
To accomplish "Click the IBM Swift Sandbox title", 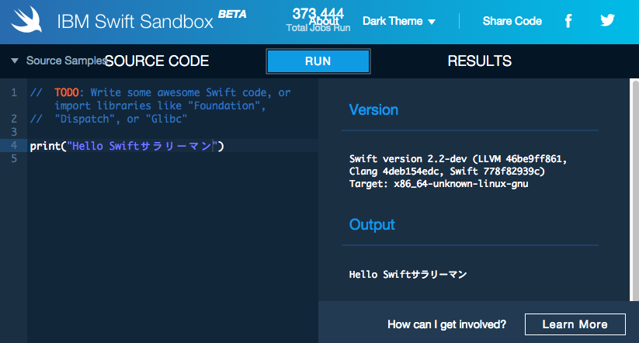I will 135,22.
